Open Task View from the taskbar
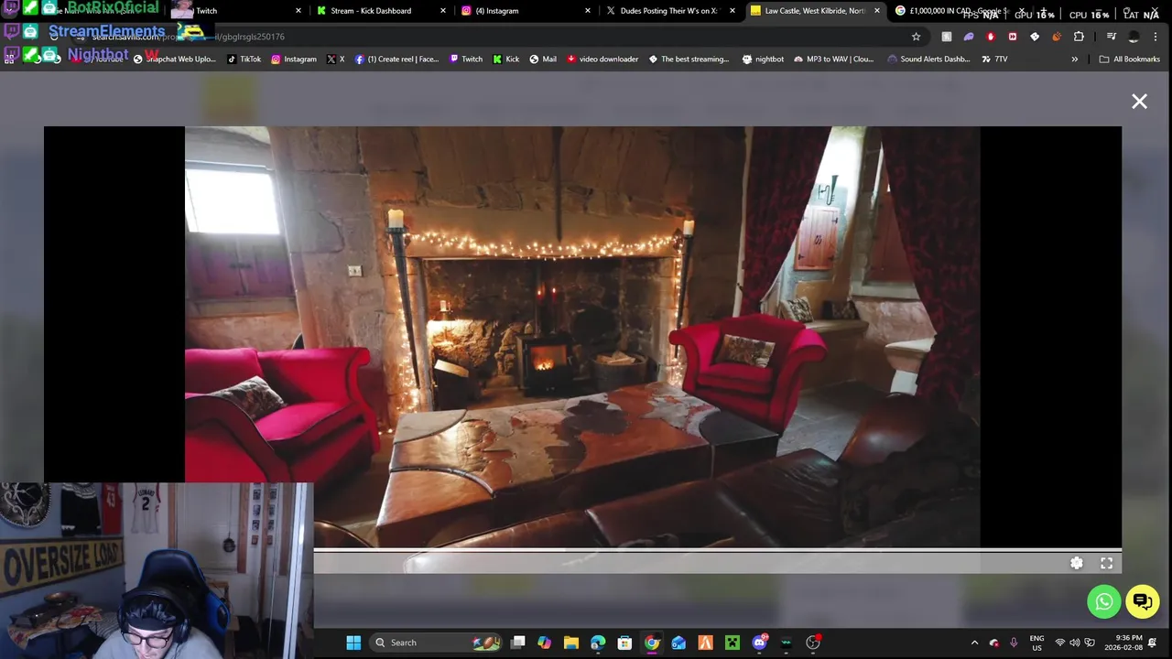This screenshot has width=1172, height=659. coord(518,643)
